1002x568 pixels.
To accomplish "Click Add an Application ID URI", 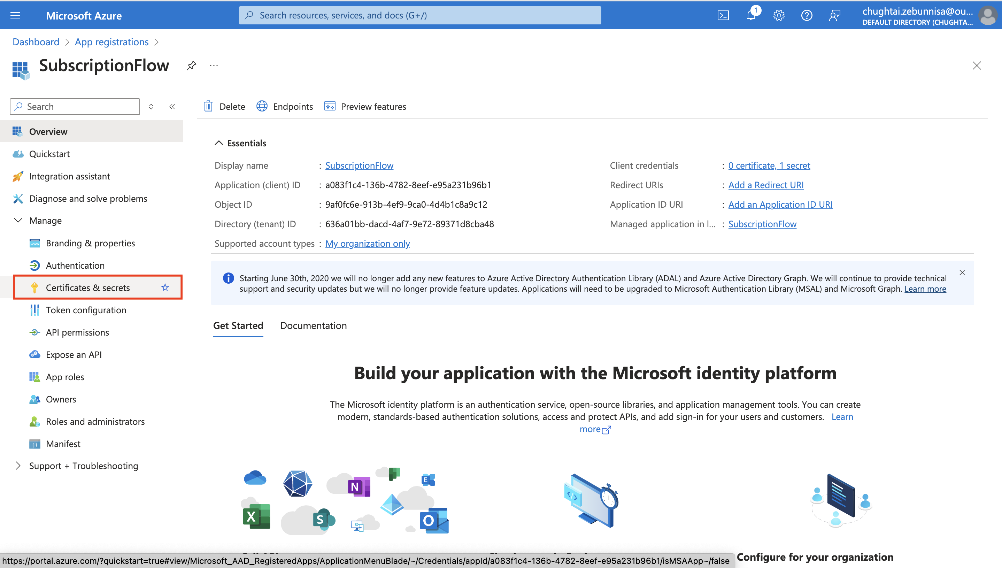I will pyautogui.click(x=780, y=204).
